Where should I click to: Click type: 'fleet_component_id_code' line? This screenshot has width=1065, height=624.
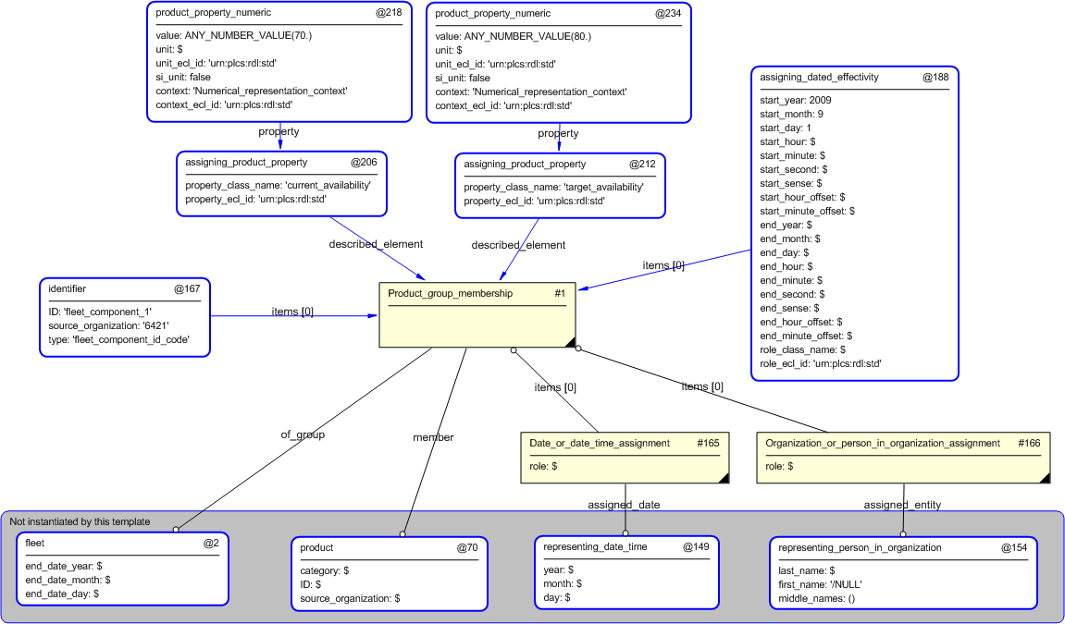(118, 340)
